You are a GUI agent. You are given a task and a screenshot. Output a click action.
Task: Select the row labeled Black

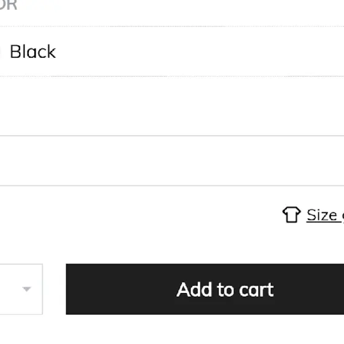172,52
